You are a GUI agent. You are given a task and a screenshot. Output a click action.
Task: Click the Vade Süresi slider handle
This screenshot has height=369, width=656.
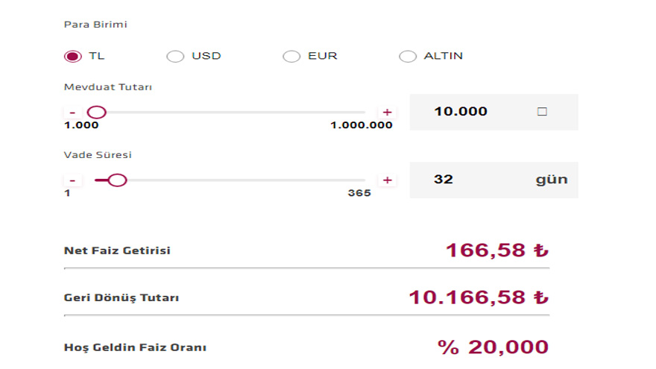(x=117, y=180)
